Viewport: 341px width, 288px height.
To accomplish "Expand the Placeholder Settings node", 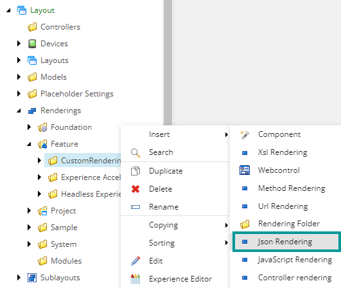I will coord(19,94).
